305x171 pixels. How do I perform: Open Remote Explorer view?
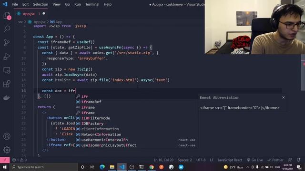click(x=7, y=70)
